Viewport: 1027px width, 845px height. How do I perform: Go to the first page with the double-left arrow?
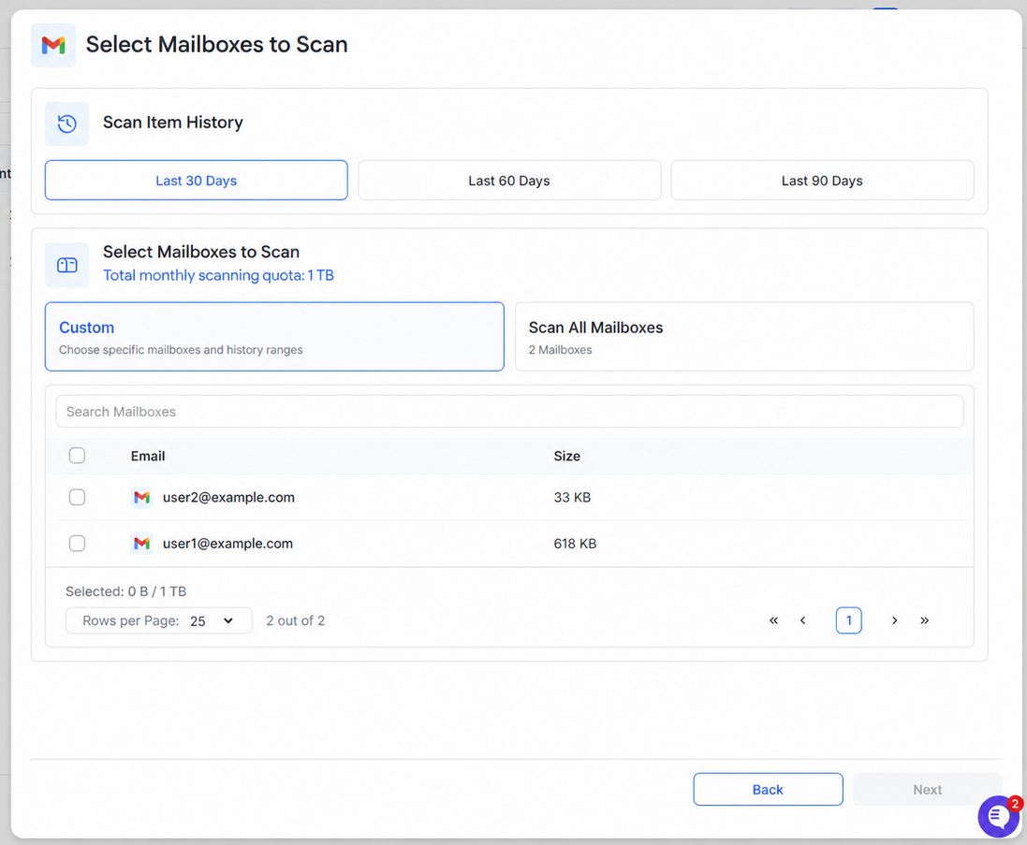point(773,620)
